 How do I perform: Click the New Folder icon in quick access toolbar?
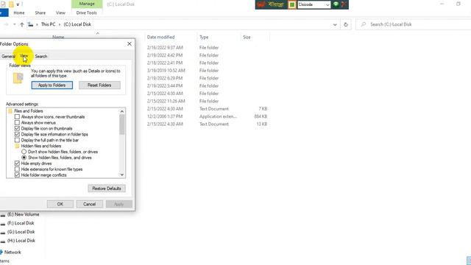pos(11,4)
